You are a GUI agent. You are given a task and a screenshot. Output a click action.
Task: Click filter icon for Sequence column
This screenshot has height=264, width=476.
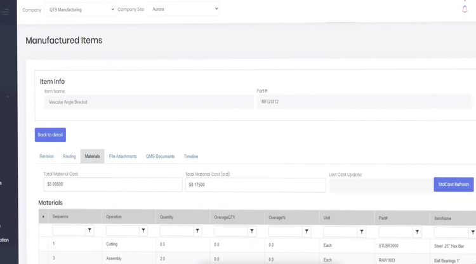pos(89,230)
